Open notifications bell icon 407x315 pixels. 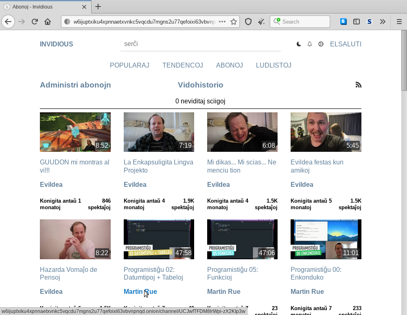click(x=310, y=44)
